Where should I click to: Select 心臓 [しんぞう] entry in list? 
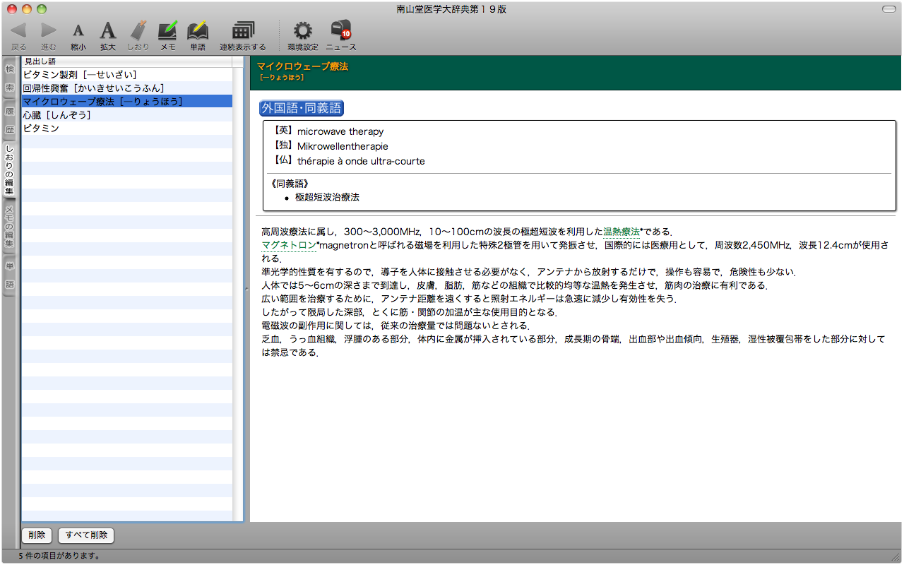coord(56,115)
